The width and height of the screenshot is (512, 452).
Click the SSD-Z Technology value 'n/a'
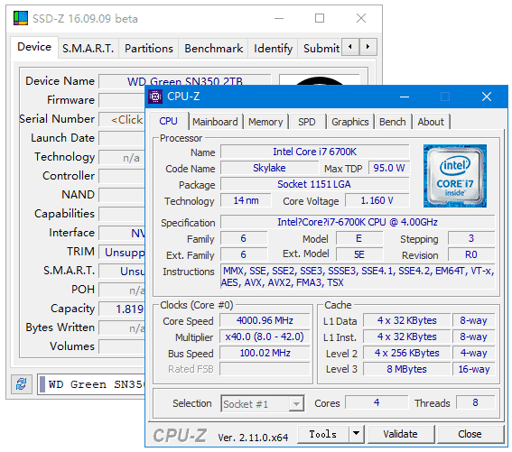point(122,158)
